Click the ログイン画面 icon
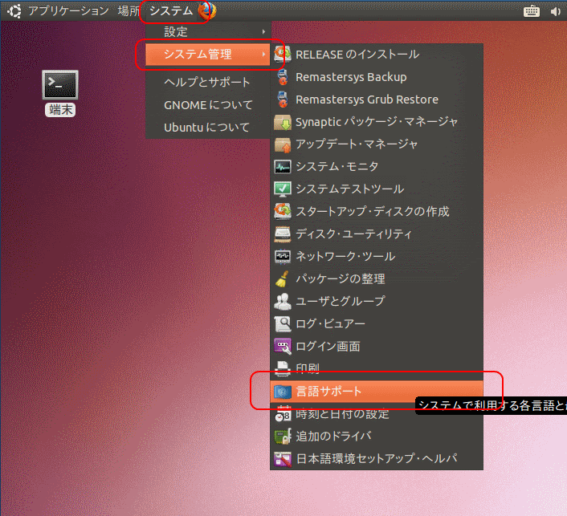This screenshot has width=567, height=516. click(x=283, y=346)
